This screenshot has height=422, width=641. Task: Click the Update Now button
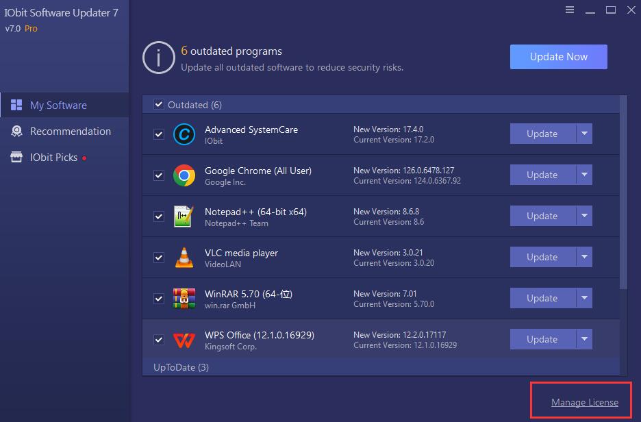pos(558,57)
